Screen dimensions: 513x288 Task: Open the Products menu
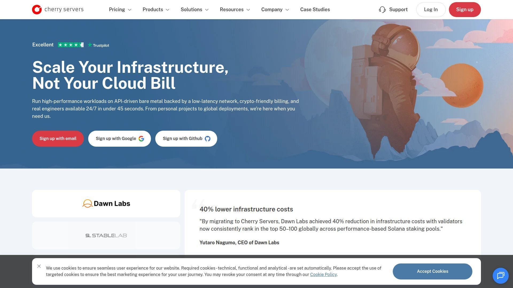156,10
